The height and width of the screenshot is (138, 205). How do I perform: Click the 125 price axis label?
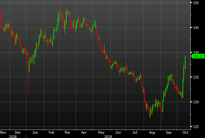point(196,127)
